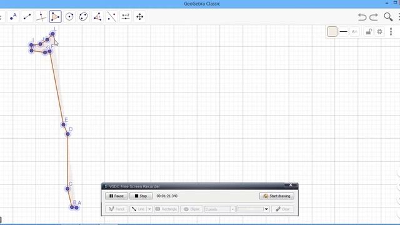Click point L on the polygon
The width and height of the screenshot is (400, 225).
(x=52, y=34)
